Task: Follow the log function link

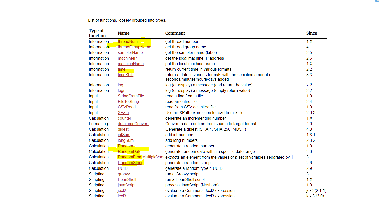Action: tap(121, 85)
